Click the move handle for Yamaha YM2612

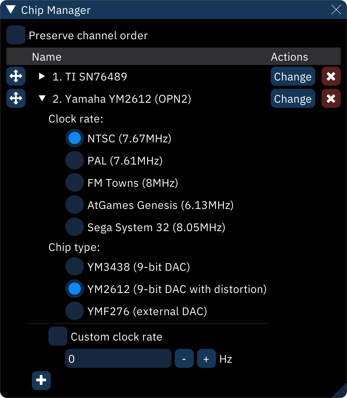point(15,98)
